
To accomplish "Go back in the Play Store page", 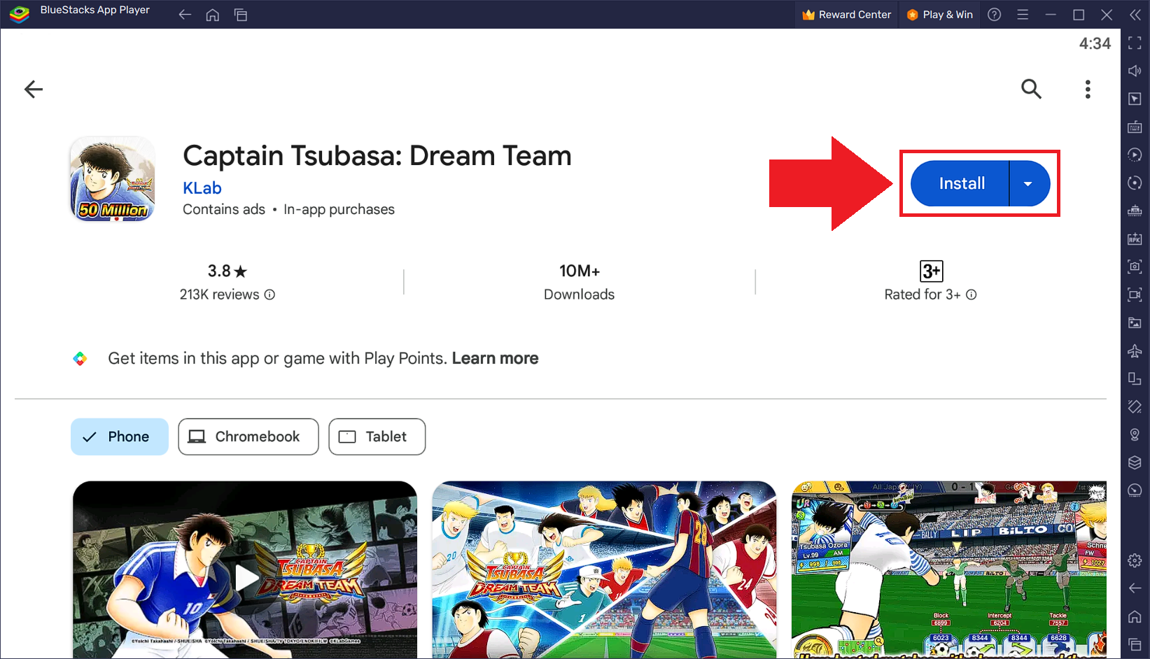I will [x=34, y=89].
